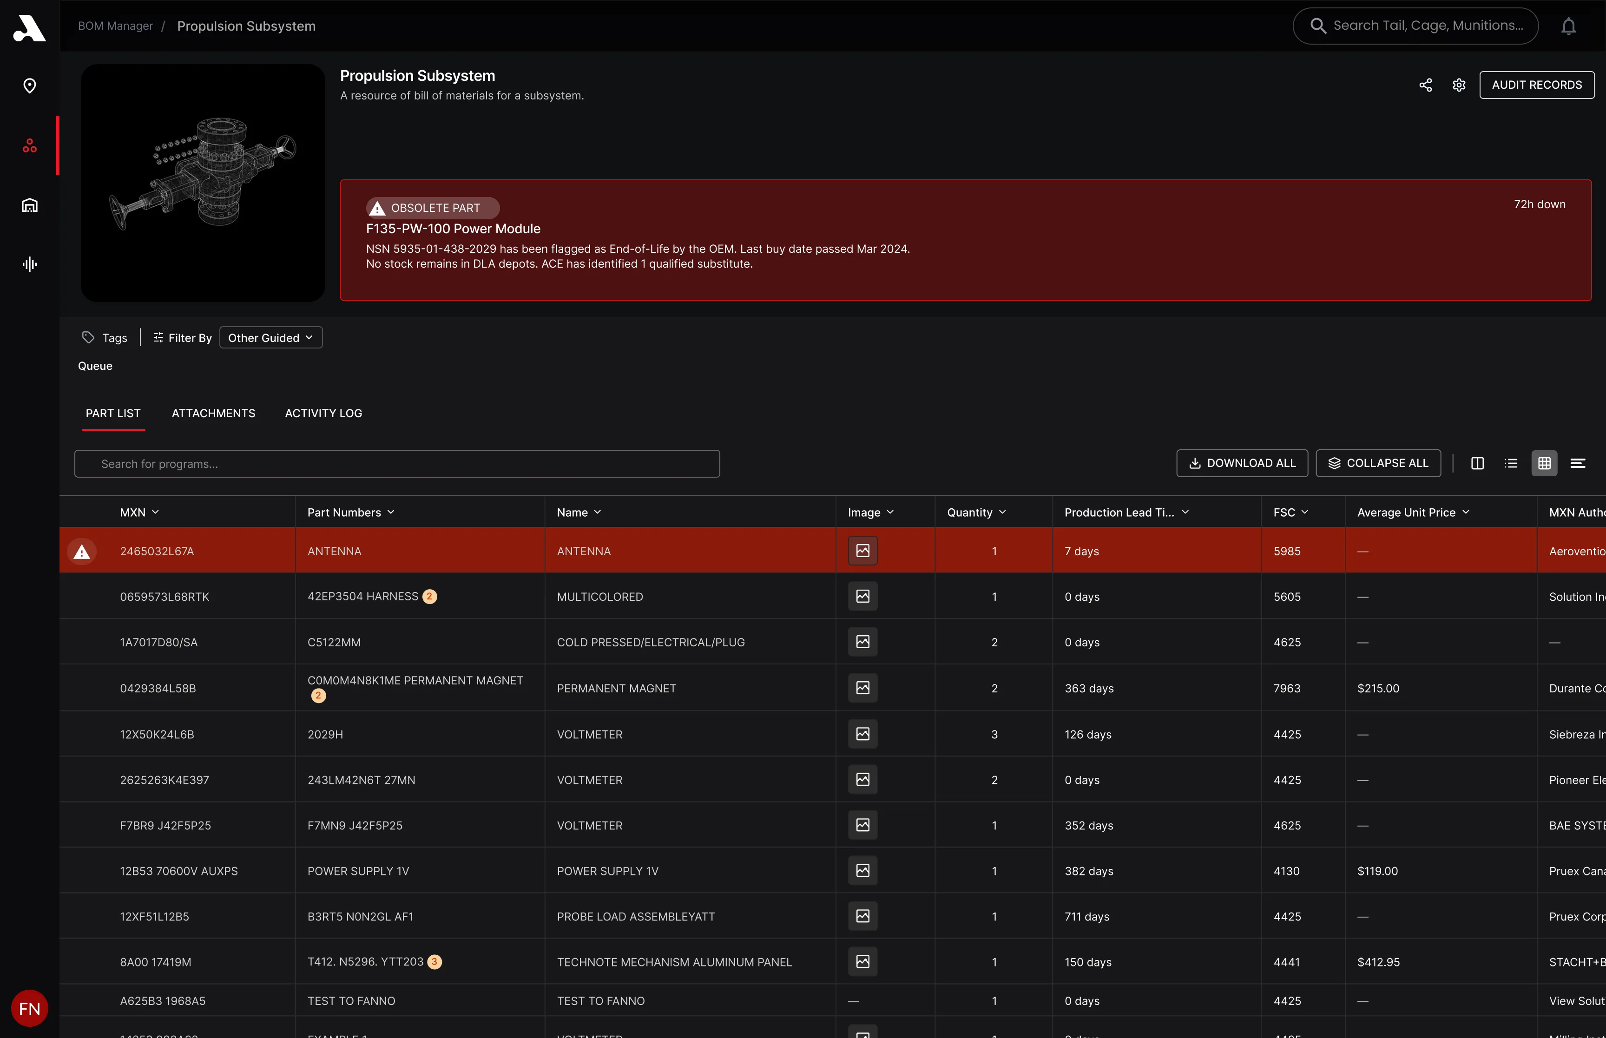Screen dimensions: 1606x1038
Task: Open image for POWER SUPPLY 1V row
Action: 862,871
